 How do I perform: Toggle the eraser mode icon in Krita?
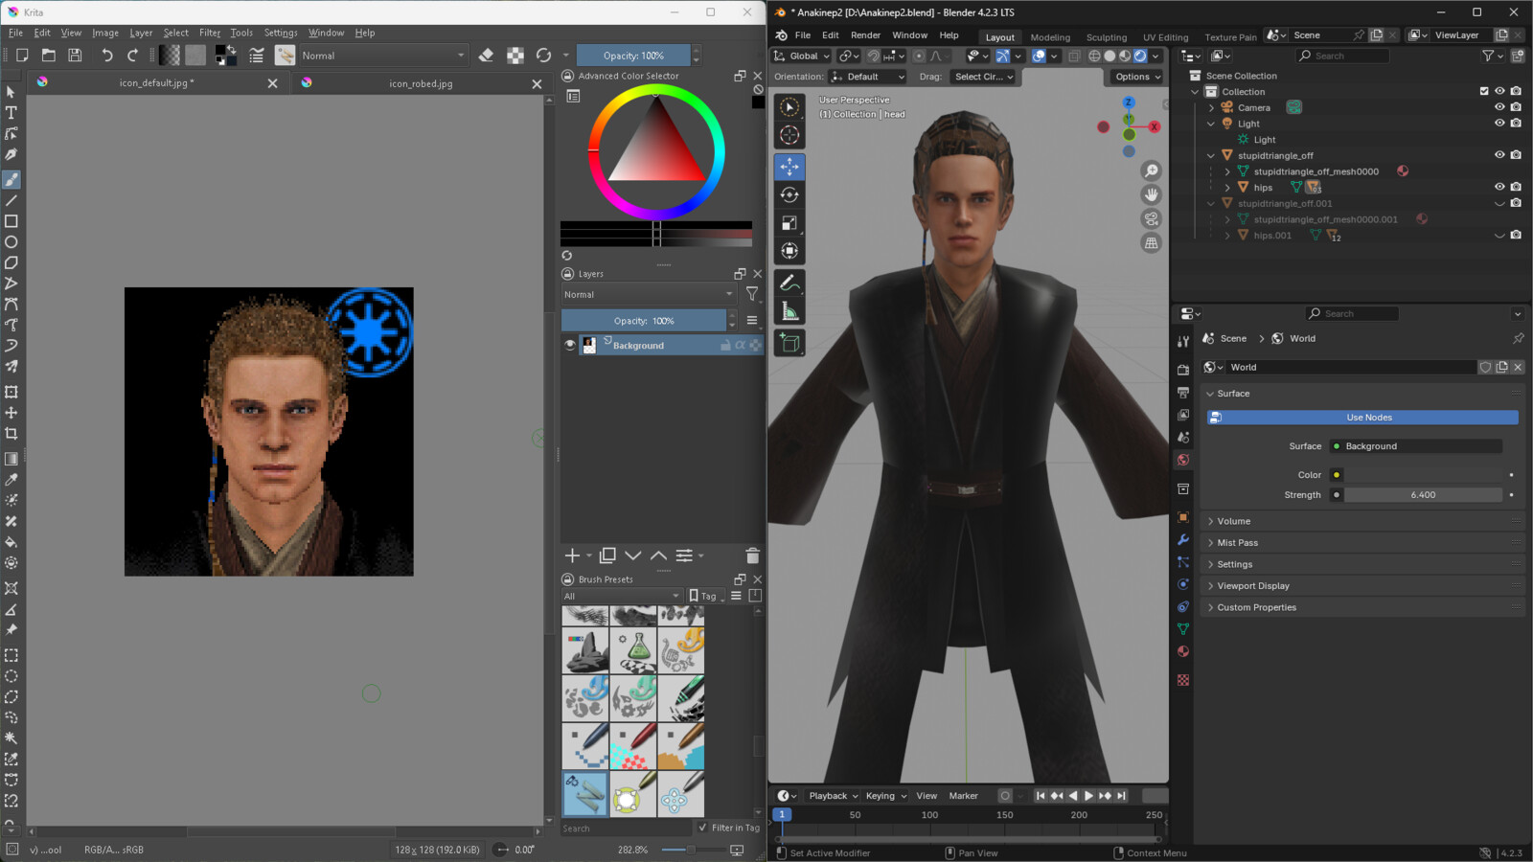click(x=487, y=56)
